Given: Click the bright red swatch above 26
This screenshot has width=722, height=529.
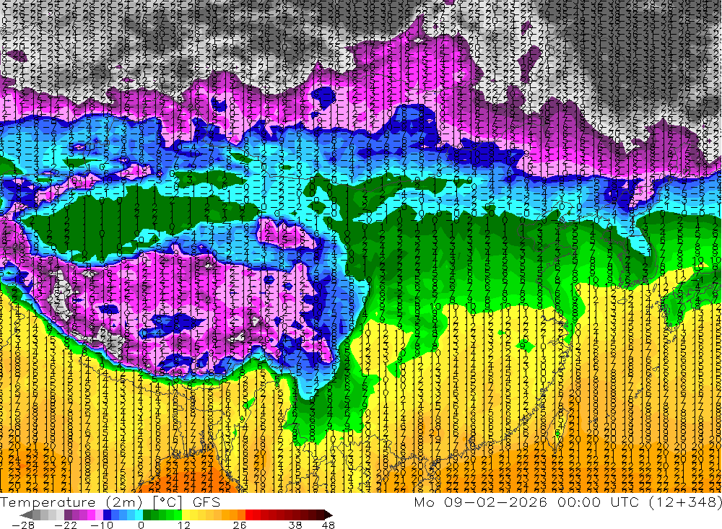Looking at the screenshot, I should (x=249, y=515).
